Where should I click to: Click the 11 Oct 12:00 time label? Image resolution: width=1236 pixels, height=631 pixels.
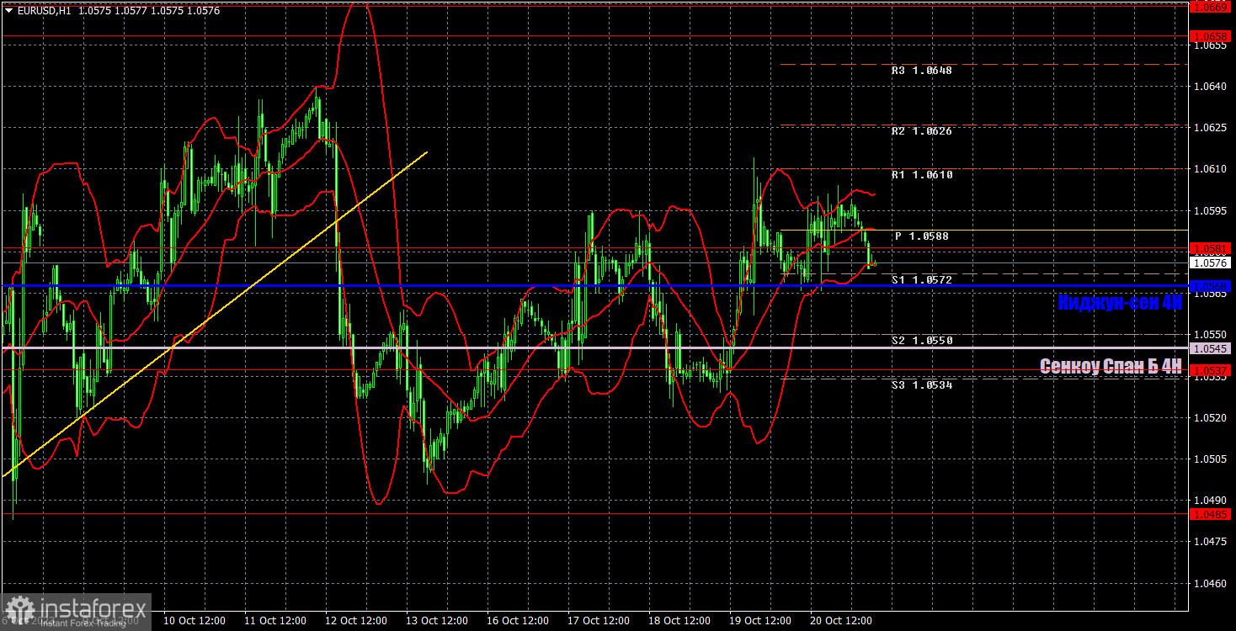tap(275, 621)
